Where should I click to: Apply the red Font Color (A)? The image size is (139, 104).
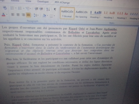[4, 14]
